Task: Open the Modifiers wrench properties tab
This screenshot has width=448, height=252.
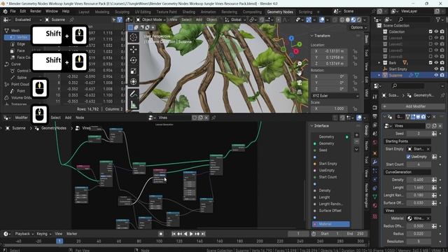Action: 375,162
